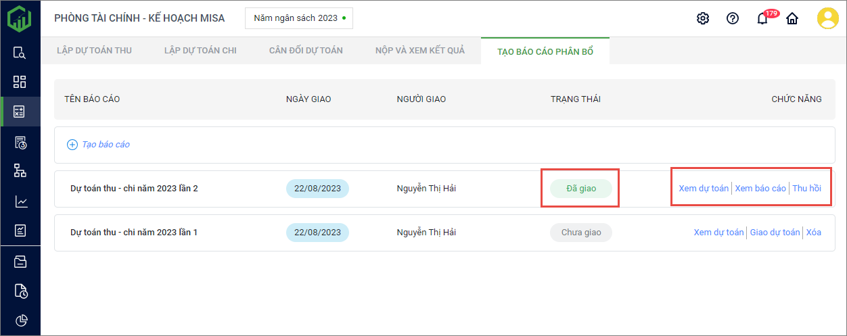Click the help question mark icon
Viewport: 847px width, 336px height.
pyautogui.click(x=733, y=18)
